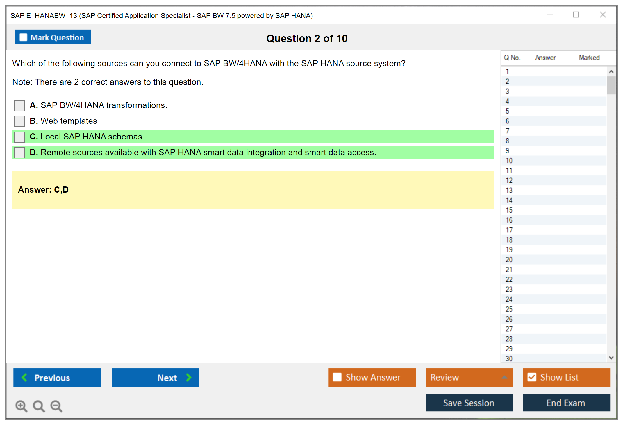Expand the Review dropdown menu
Viewport: 625px width, 427px height.
(504, 377)
